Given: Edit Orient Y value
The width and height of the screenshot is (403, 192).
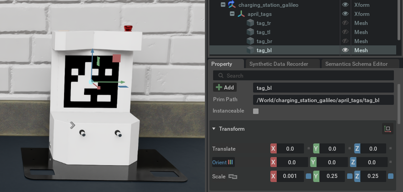Looking at the screenshot, I should click(332, 162).
